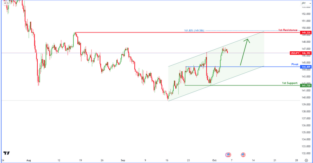Click the "1st Support" text label
The height and width of the screenshot is (163, 313).
pyautogui.click(x=290, y=83)
